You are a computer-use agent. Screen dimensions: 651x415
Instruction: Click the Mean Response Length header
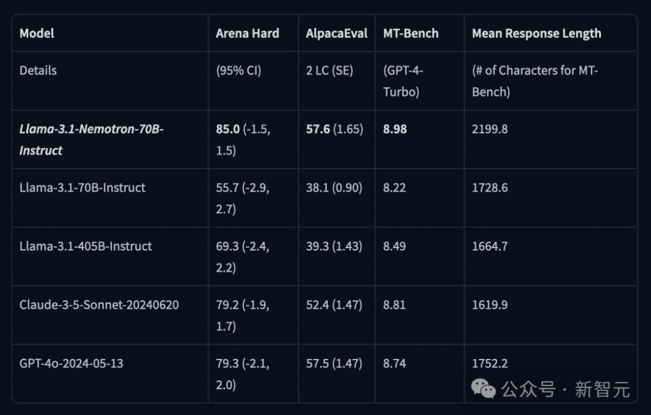pyautogui.click(x=536, y=33)
